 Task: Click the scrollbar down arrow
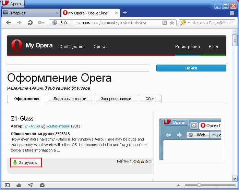(235, 178)
